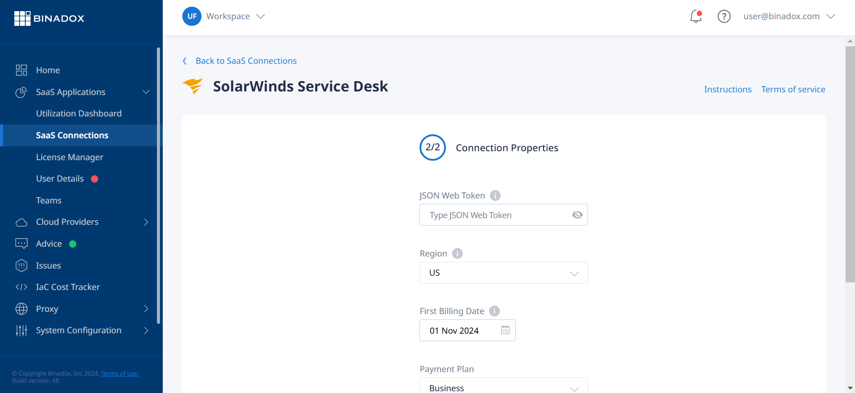Viewport: 855px width, 393px height.
Task: Click the System Configuration sliders icon
Action: point(21,331)
